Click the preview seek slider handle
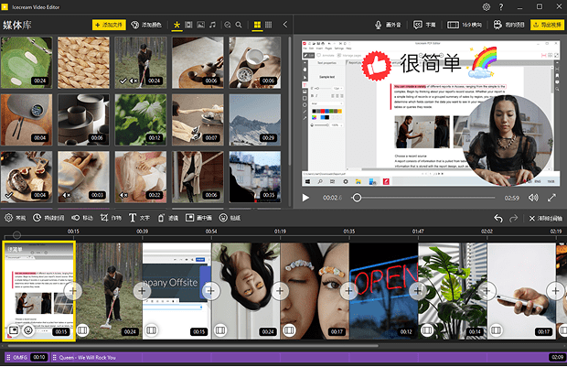567x367 pixels. 357,198
